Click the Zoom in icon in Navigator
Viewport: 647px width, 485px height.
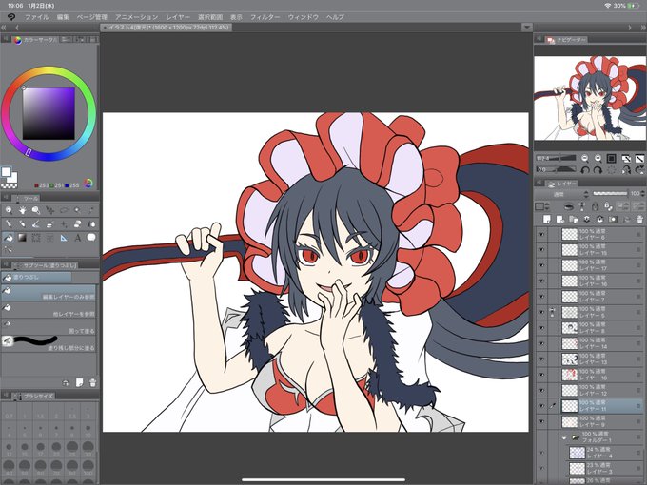[598, 159]
